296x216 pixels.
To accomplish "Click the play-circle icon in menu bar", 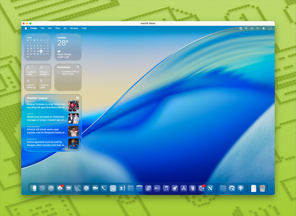I will [246, 28].
